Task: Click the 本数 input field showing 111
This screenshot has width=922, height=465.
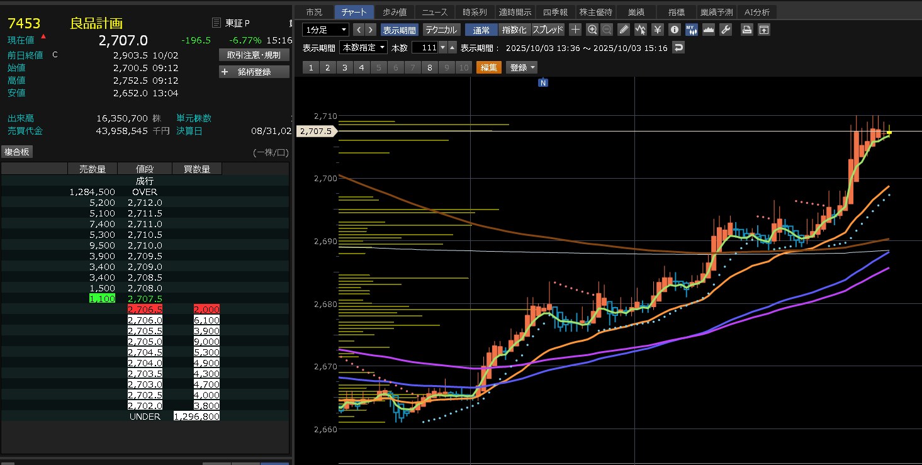Action: point(424,48)
